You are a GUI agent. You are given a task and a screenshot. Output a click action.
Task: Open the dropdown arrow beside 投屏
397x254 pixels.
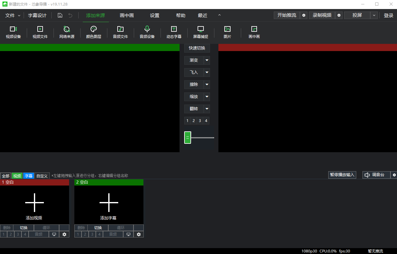point(374,15)
